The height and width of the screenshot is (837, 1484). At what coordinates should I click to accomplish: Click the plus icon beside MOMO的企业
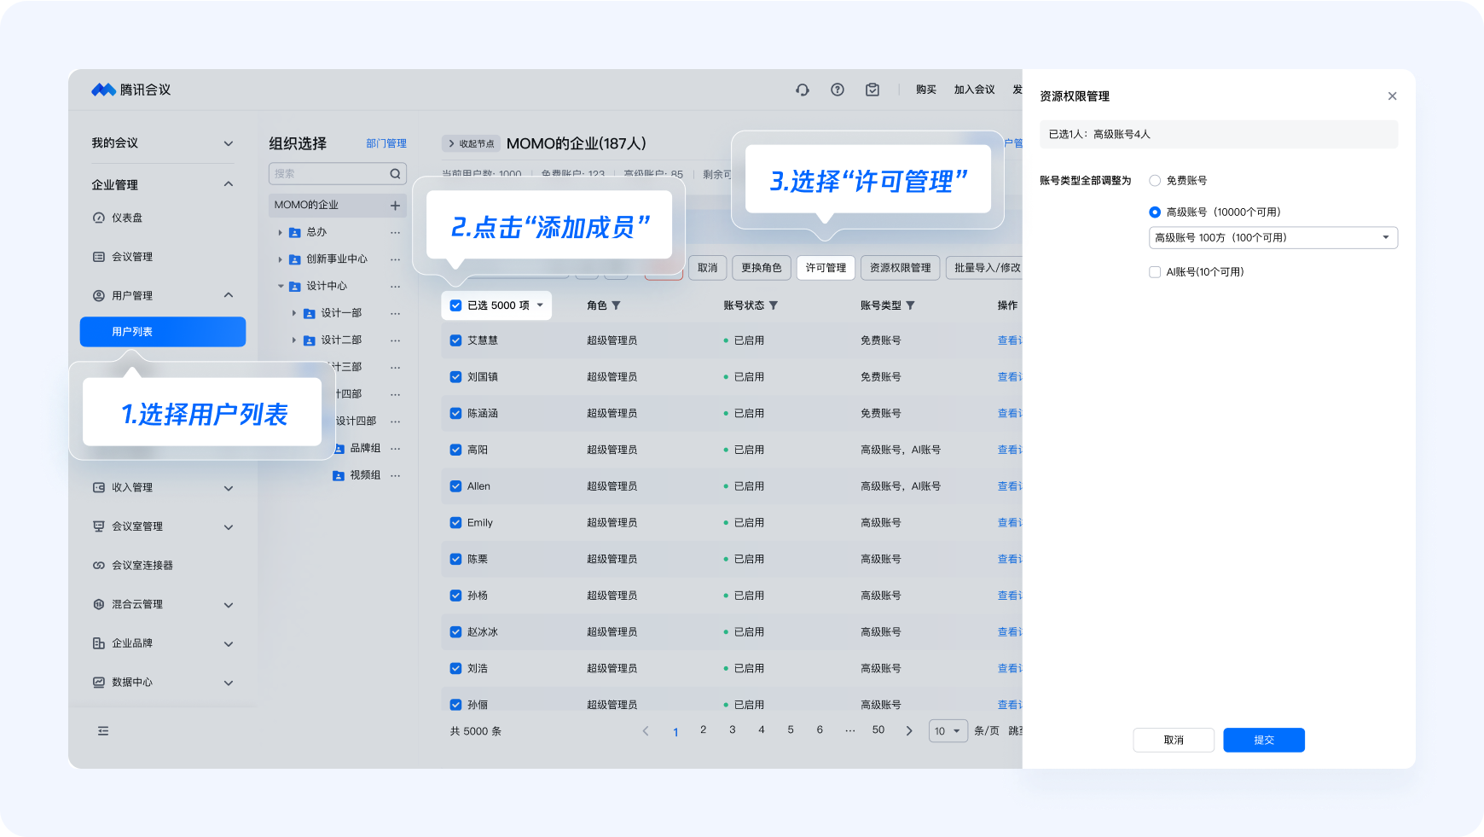click(395, 206)
